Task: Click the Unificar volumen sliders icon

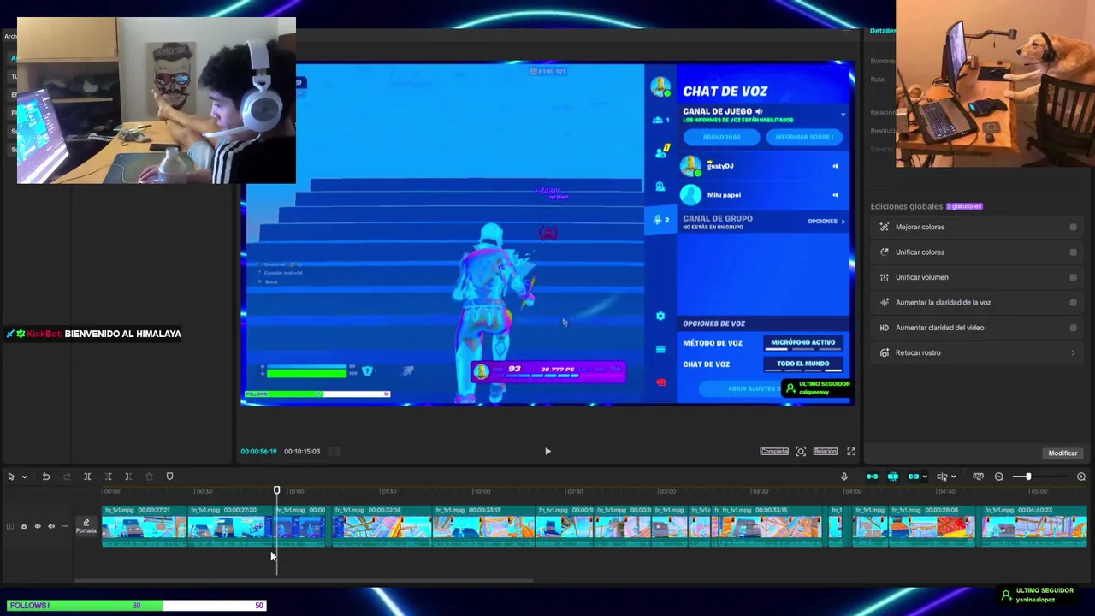Action: pyautogui.click(x=885, y=277)
